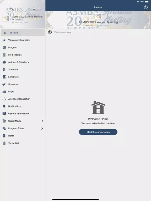Open Notes menu item
This screenshot has width=151, height=201.
tap(23, 136)
